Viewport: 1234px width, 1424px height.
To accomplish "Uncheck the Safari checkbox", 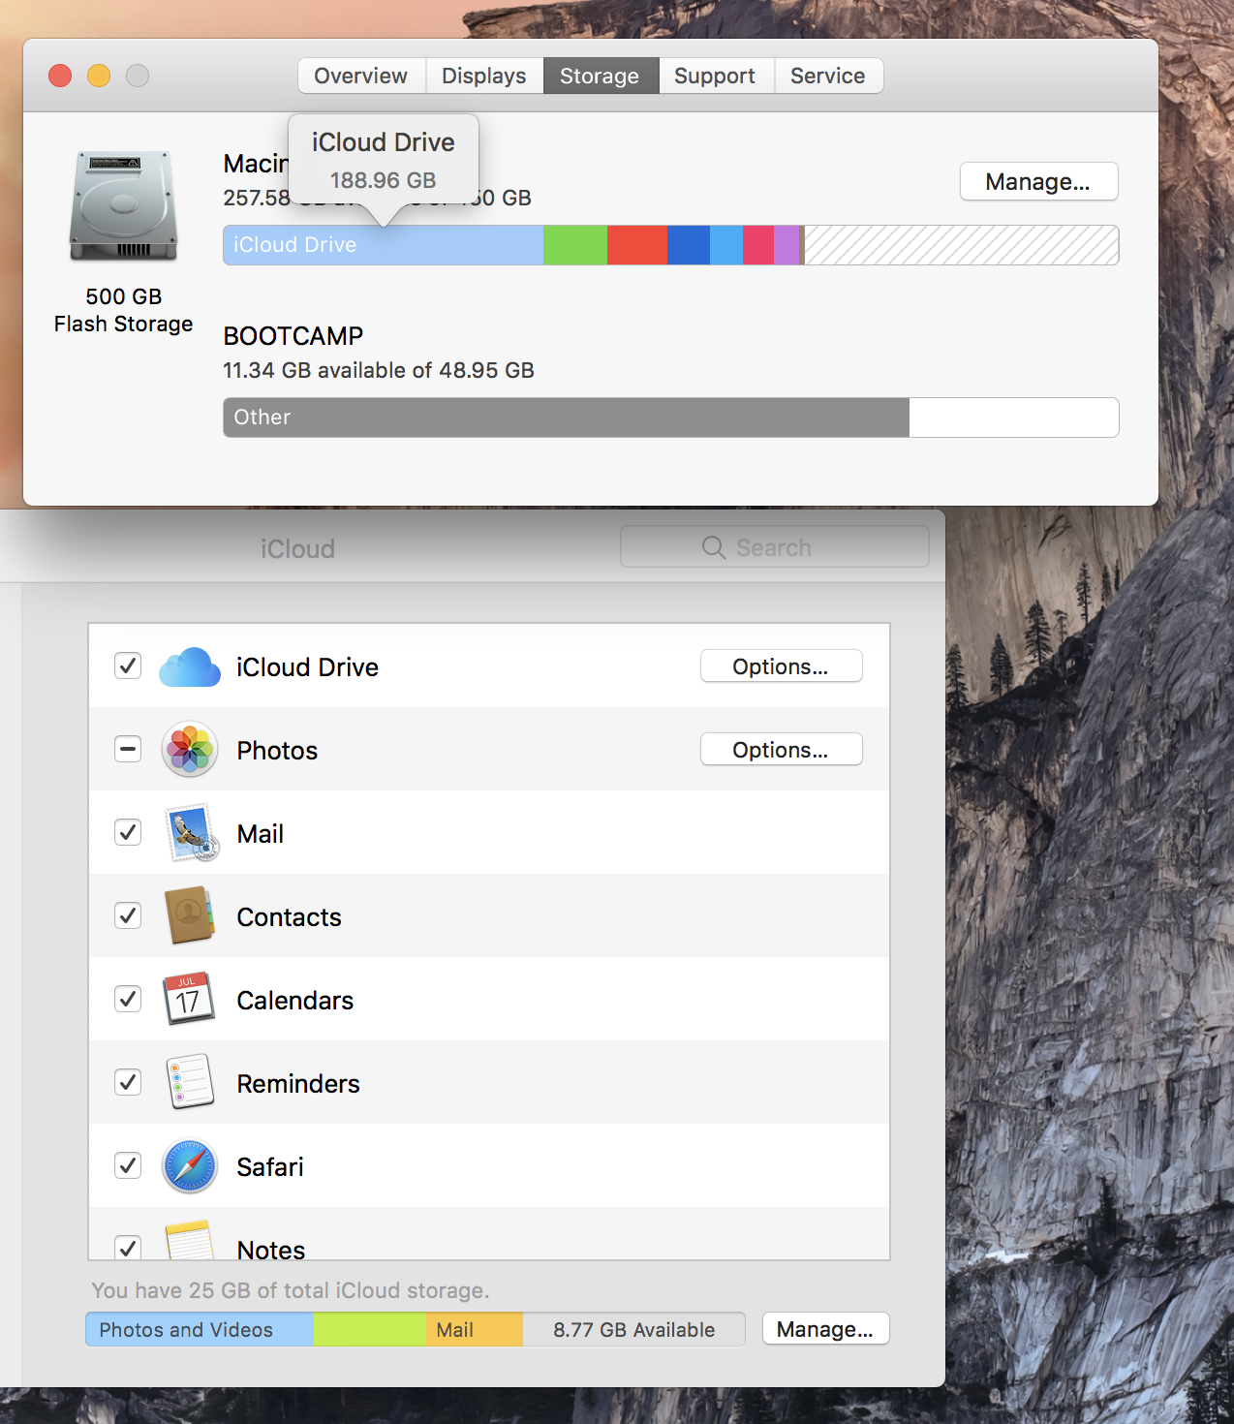I will (x=128, y=1165).
